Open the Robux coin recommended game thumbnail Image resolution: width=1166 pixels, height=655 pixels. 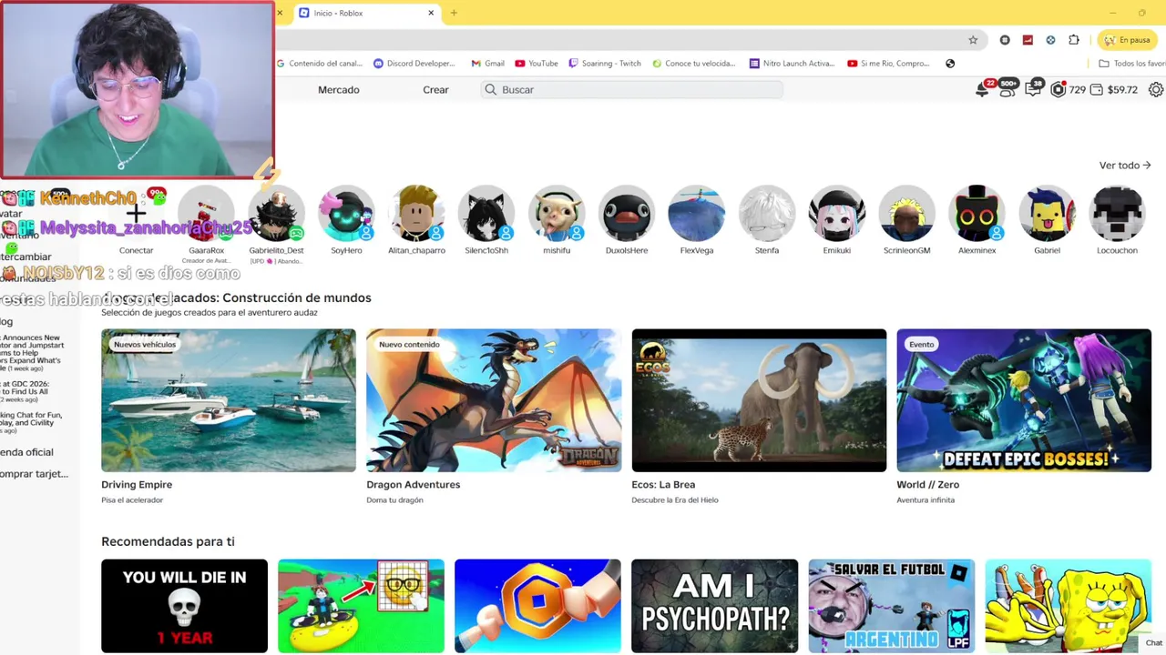tap(537, 606)
